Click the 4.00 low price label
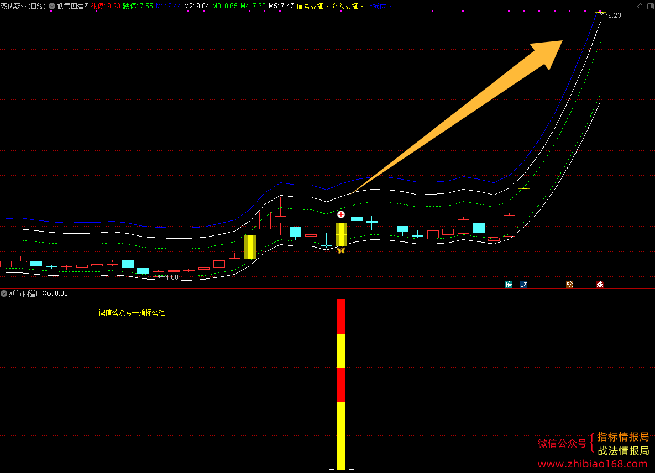655x473 pixels. coord(172,277)
